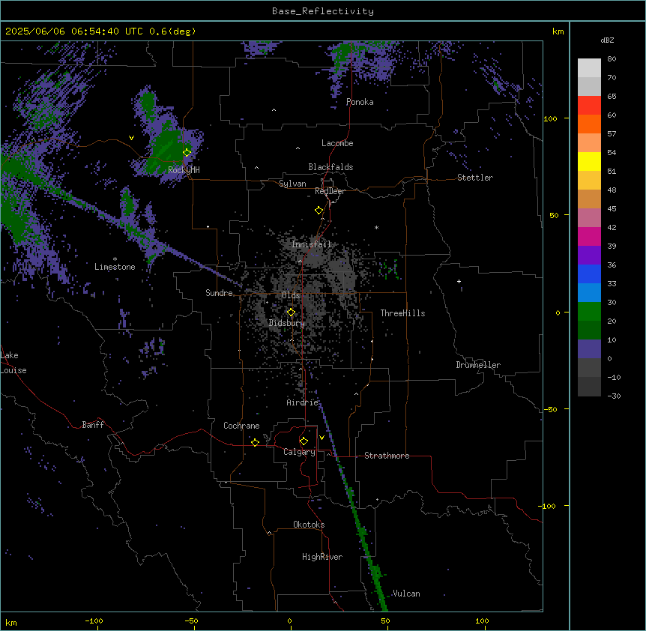Click the Airdrie label
This screenshot has height=631, width=646.
[x=303, y=402]
